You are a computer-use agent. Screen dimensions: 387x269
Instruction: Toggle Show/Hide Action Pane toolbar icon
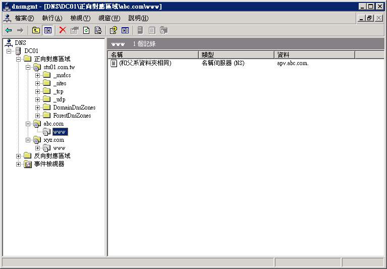[125, 30]
